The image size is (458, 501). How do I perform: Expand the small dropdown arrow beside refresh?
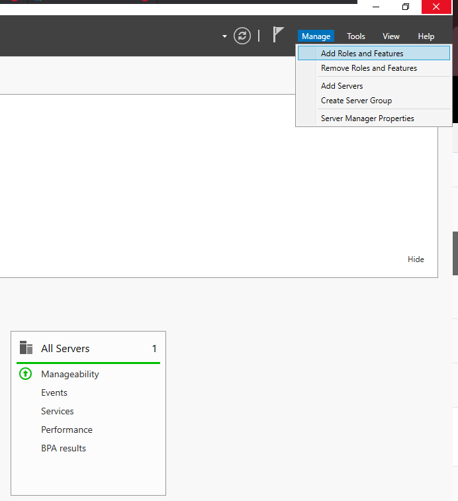[x=224, y=36]
